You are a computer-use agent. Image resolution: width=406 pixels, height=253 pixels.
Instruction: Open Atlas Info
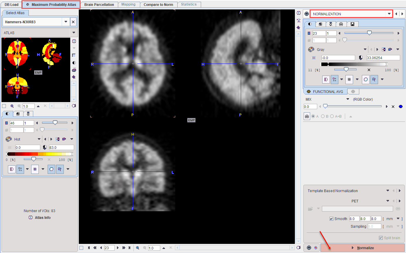coord(40,218)
